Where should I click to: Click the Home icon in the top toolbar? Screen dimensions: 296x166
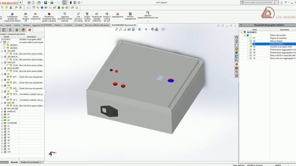point(29,3)
